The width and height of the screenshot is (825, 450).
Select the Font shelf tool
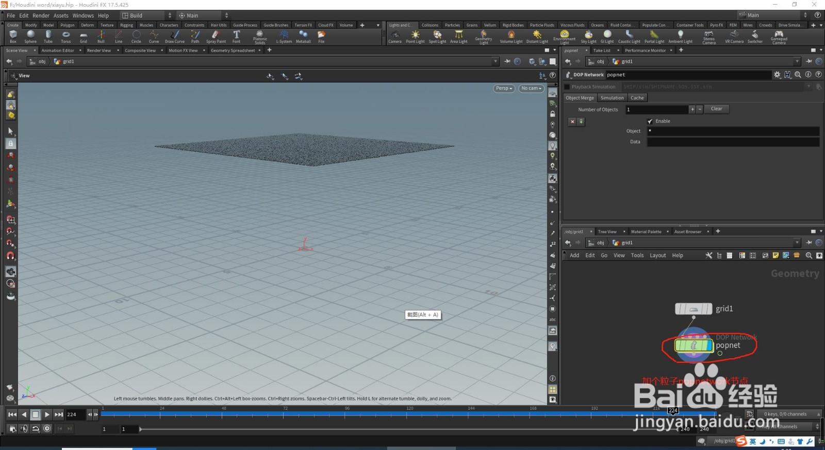click(236, 36)
